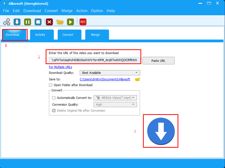The height and width of the screenshot is (168, 225).
Task: Click the blue stop toolbar icon
Action: tap(38, 22)
